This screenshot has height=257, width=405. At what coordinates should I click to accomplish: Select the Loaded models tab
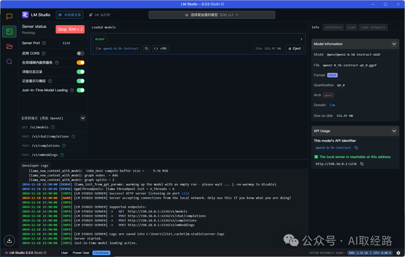tap(104, 27)
